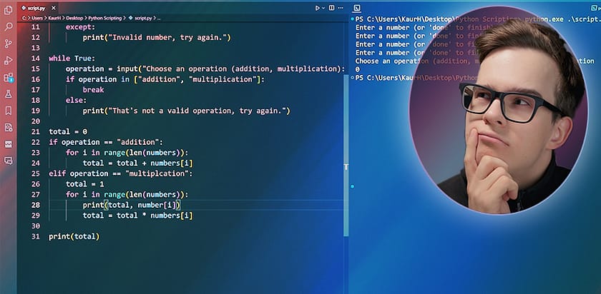The height and width of the screenshot is (294, 601).
Task: Click the '0' output in terminal
Action: (357, 70)
